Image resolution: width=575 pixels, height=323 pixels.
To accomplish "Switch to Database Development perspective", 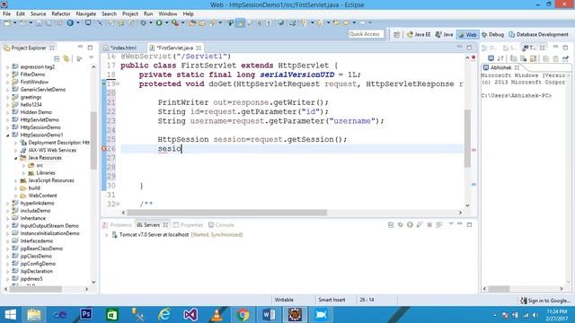I will click(x=538, y=34).
